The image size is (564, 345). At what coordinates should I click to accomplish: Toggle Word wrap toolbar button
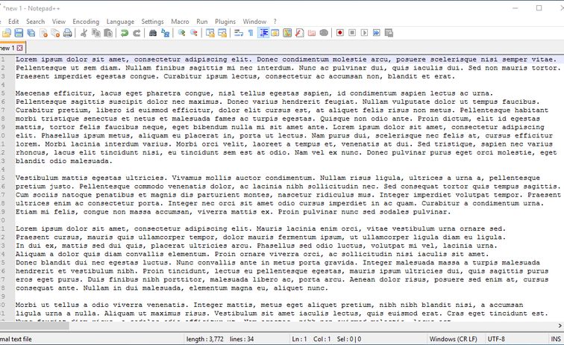(239, 33)
